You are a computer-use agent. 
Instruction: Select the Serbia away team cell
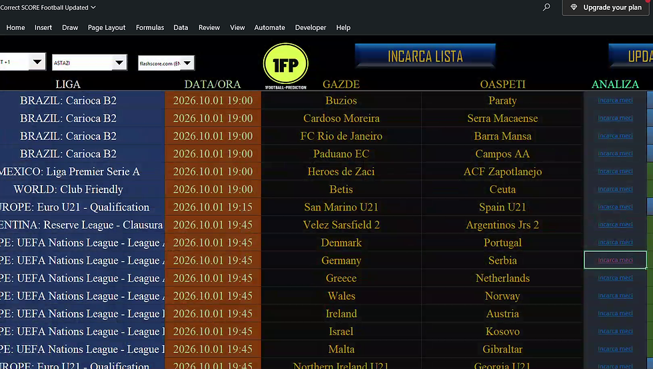(502, 260)
